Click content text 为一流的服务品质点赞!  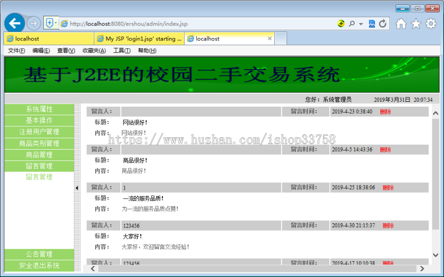[150, 209]
